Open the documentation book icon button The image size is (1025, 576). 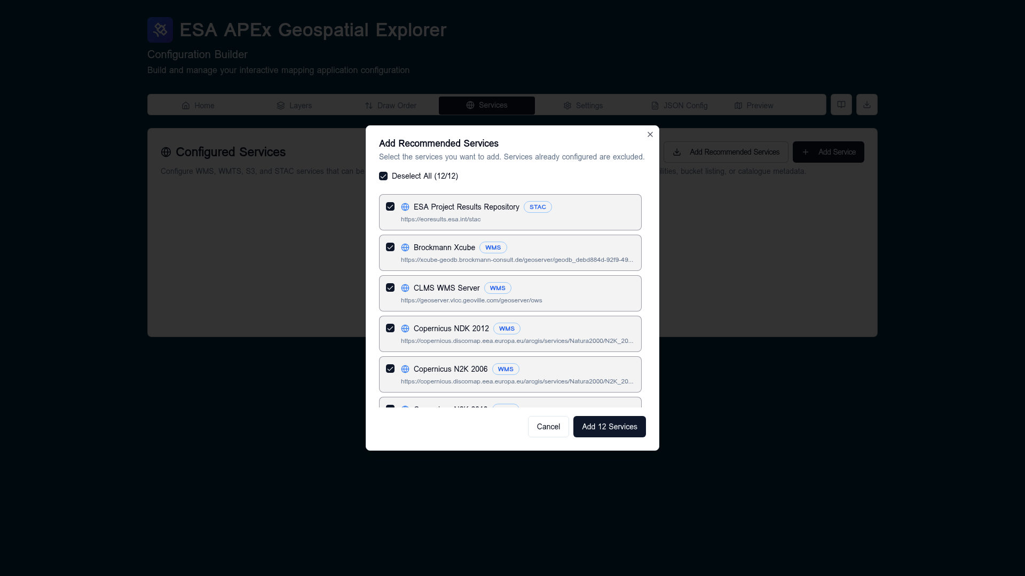point(841,105)
